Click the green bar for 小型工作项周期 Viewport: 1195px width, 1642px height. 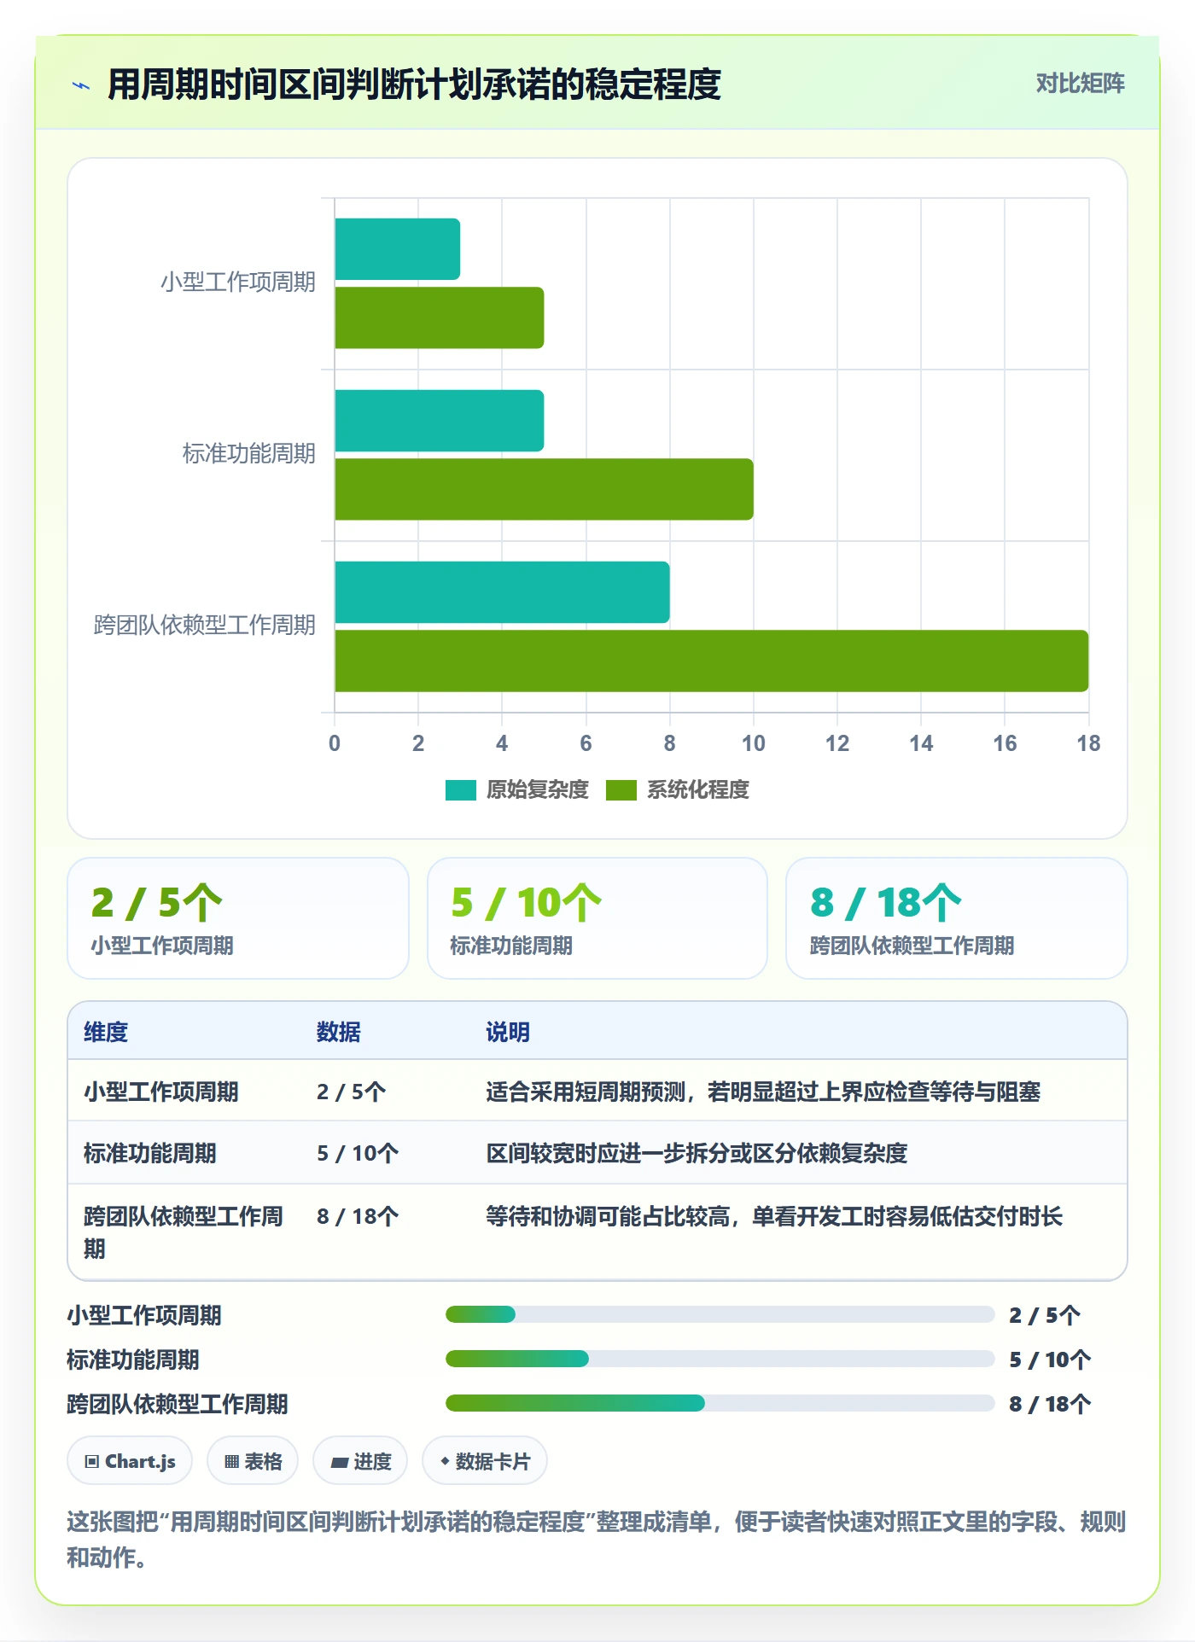pyautogui.click(x=439, y=317)
